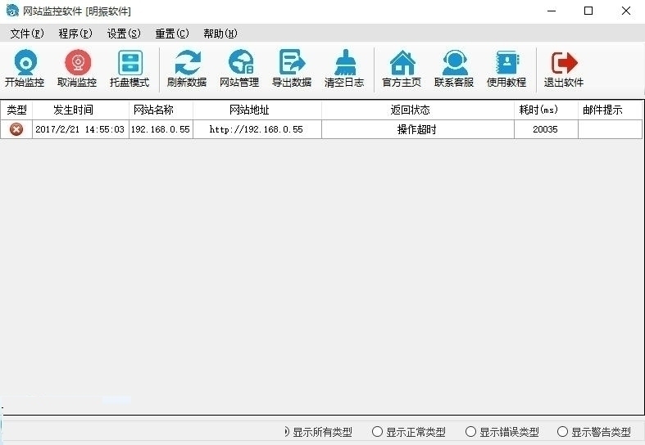
Task: Sort by 网站名称 column header
Action: (x=161, y=110)
